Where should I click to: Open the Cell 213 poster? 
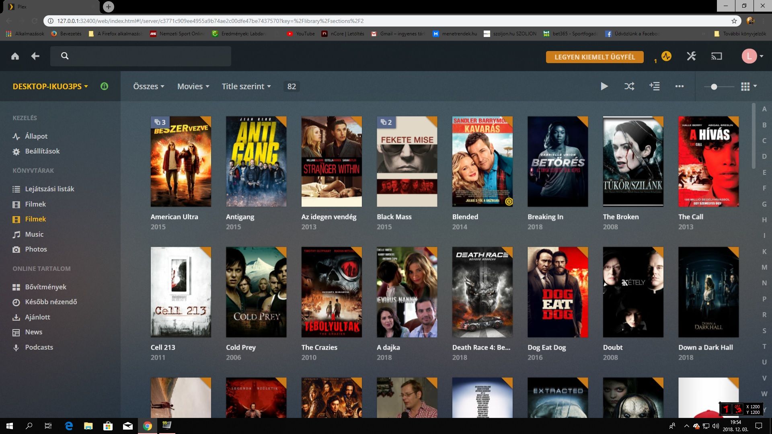click(181, 292)
